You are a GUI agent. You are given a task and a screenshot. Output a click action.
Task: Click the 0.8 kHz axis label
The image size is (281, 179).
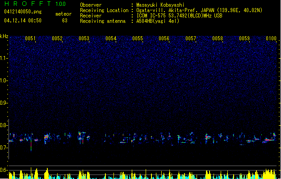tap(4, 125)
